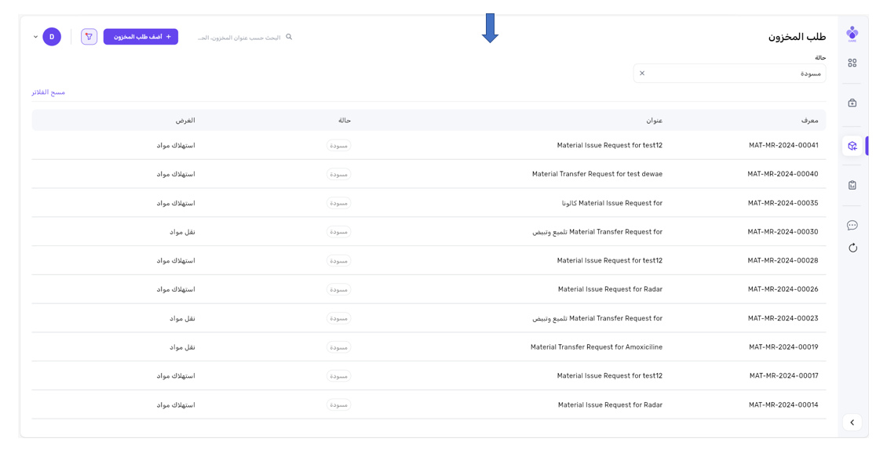Click the مسح الفلاتر clear filters link
The image size is (876, 464).
[x=48, y=92]
